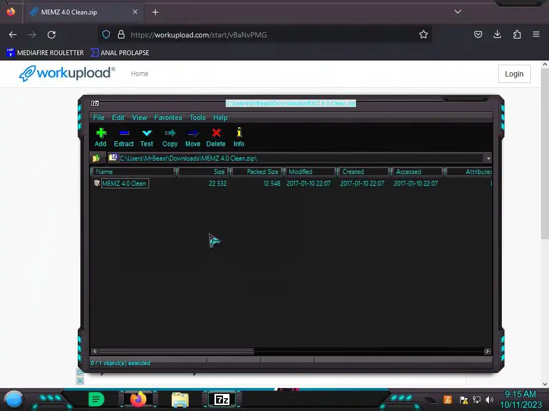This screenshot has width=549, height=411.
Task: List all Firefox tabs via chevron
Action: pos(458,12)
